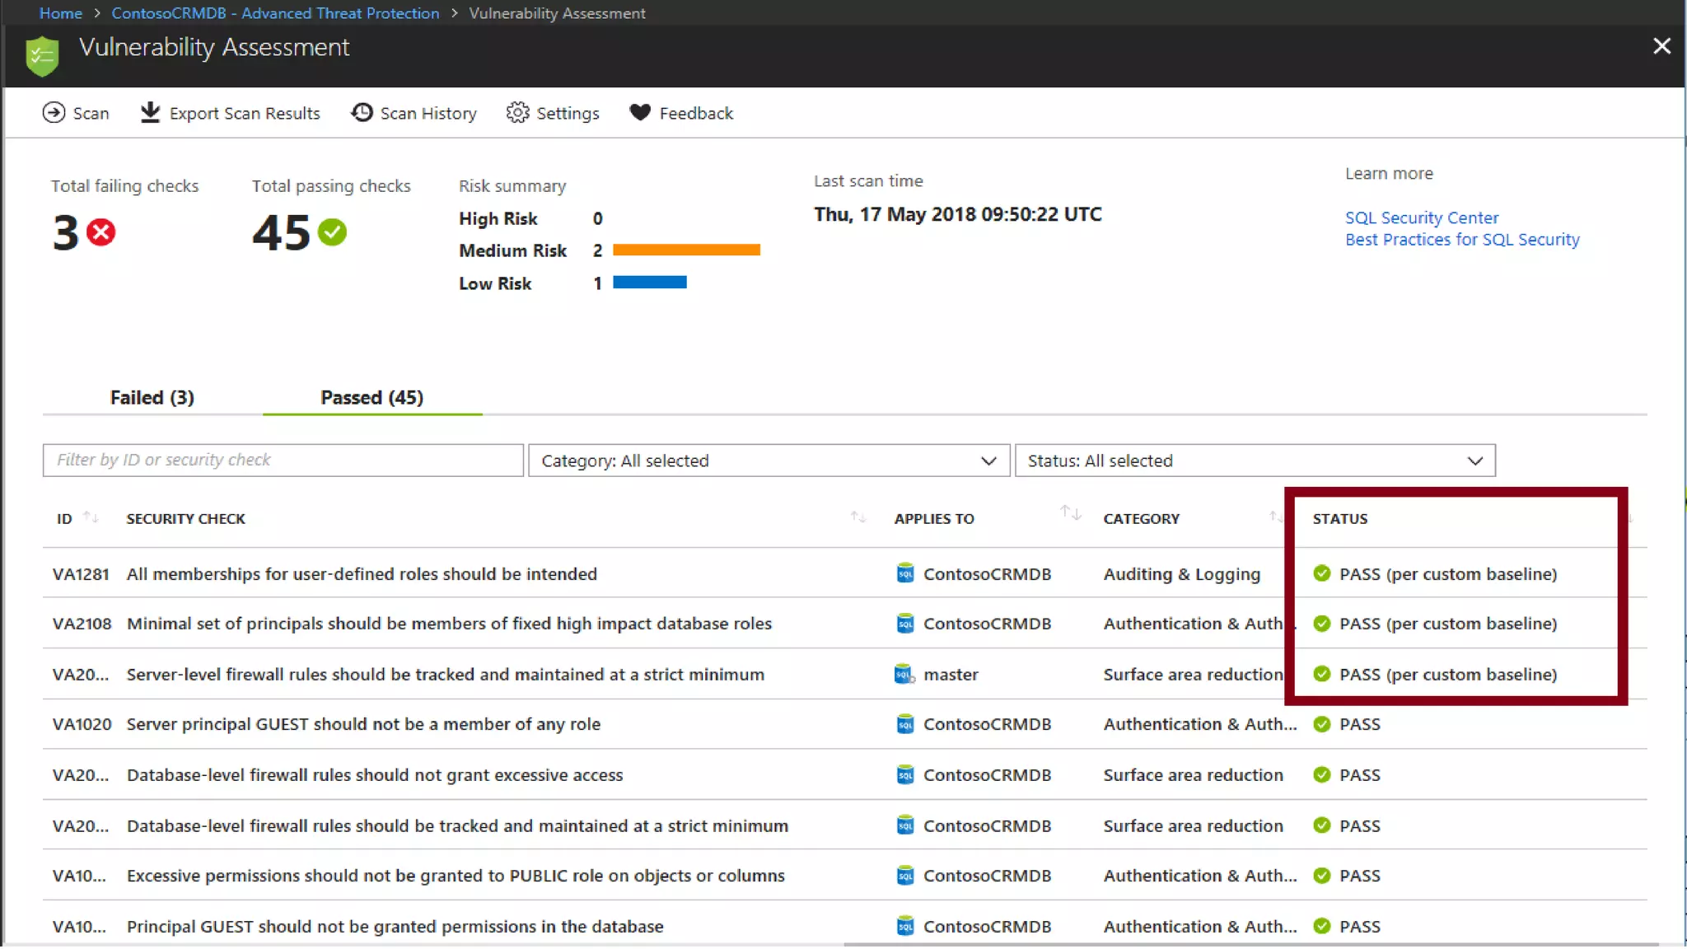Click green pass icon for VA1020

(x=1322, y=724)
